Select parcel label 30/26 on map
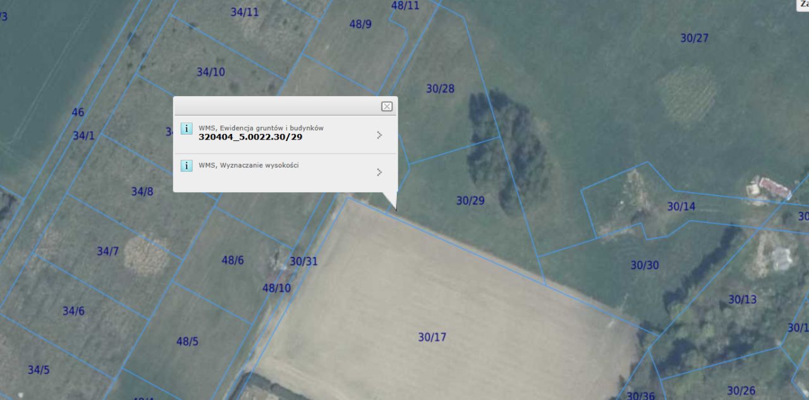This screenshot has width=809, height=400. [741, 391]
